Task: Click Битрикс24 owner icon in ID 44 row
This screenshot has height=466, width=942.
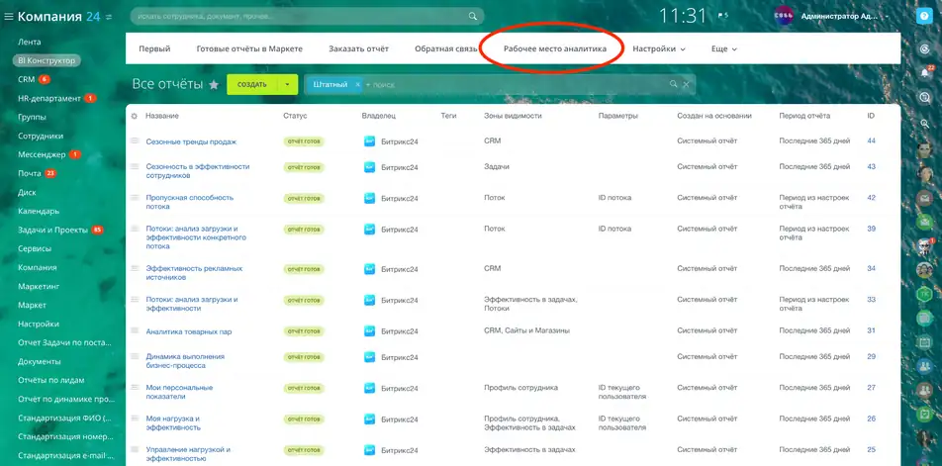Action: pos(369,141)
